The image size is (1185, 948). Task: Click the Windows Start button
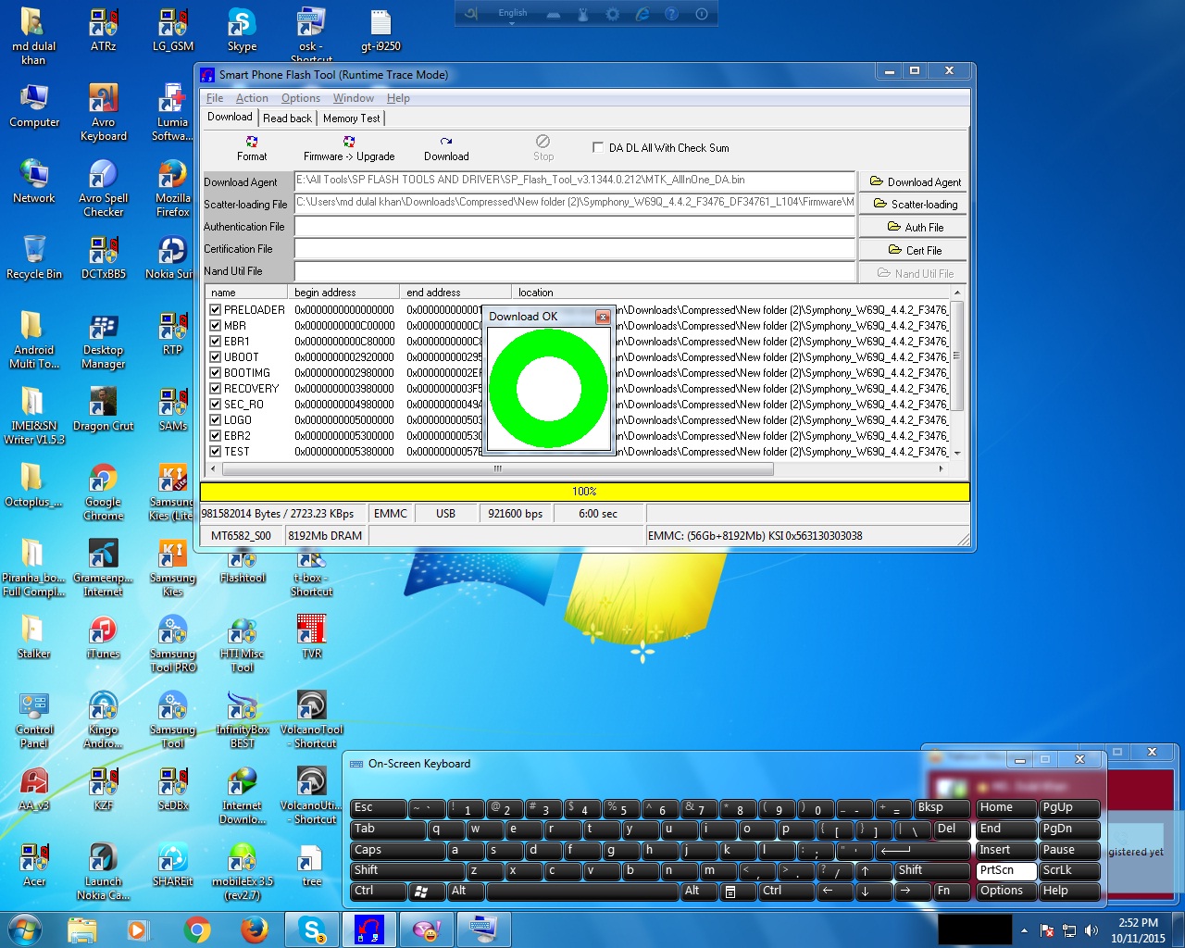click(24, 929)
